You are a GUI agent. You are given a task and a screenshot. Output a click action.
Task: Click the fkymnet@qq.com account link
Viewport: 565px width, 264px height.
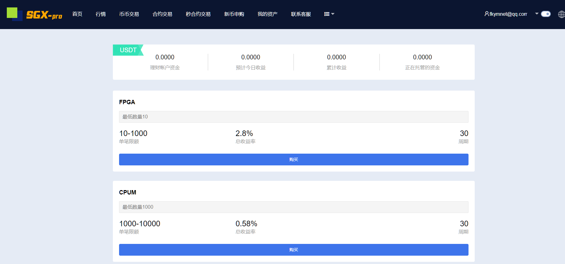tap(508, 14)
